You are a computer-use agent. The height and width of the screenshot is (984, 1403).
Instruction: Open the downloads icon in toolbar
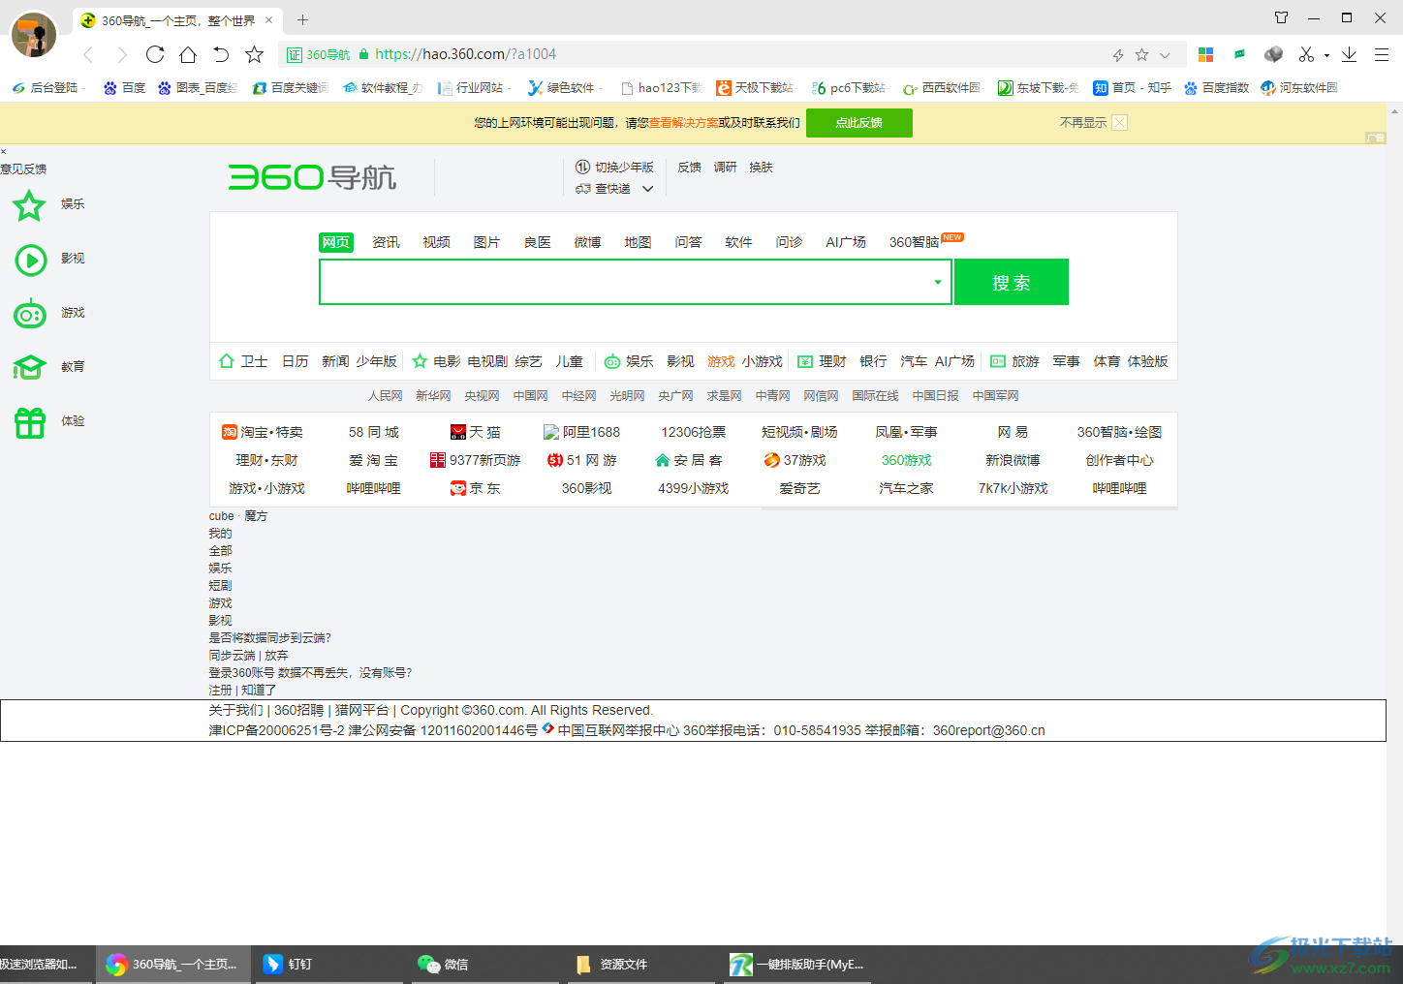(x=1349, y=54)
